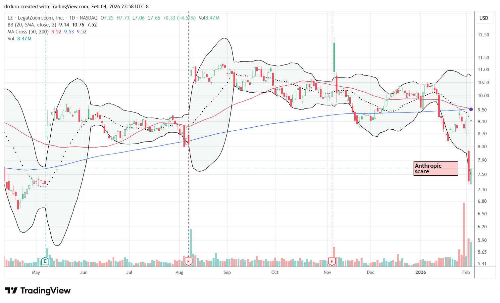Image resolution: width=500 pixels, height=303 pixels.
Task: Click the purple MA cross dot
Action: [471, 109]
